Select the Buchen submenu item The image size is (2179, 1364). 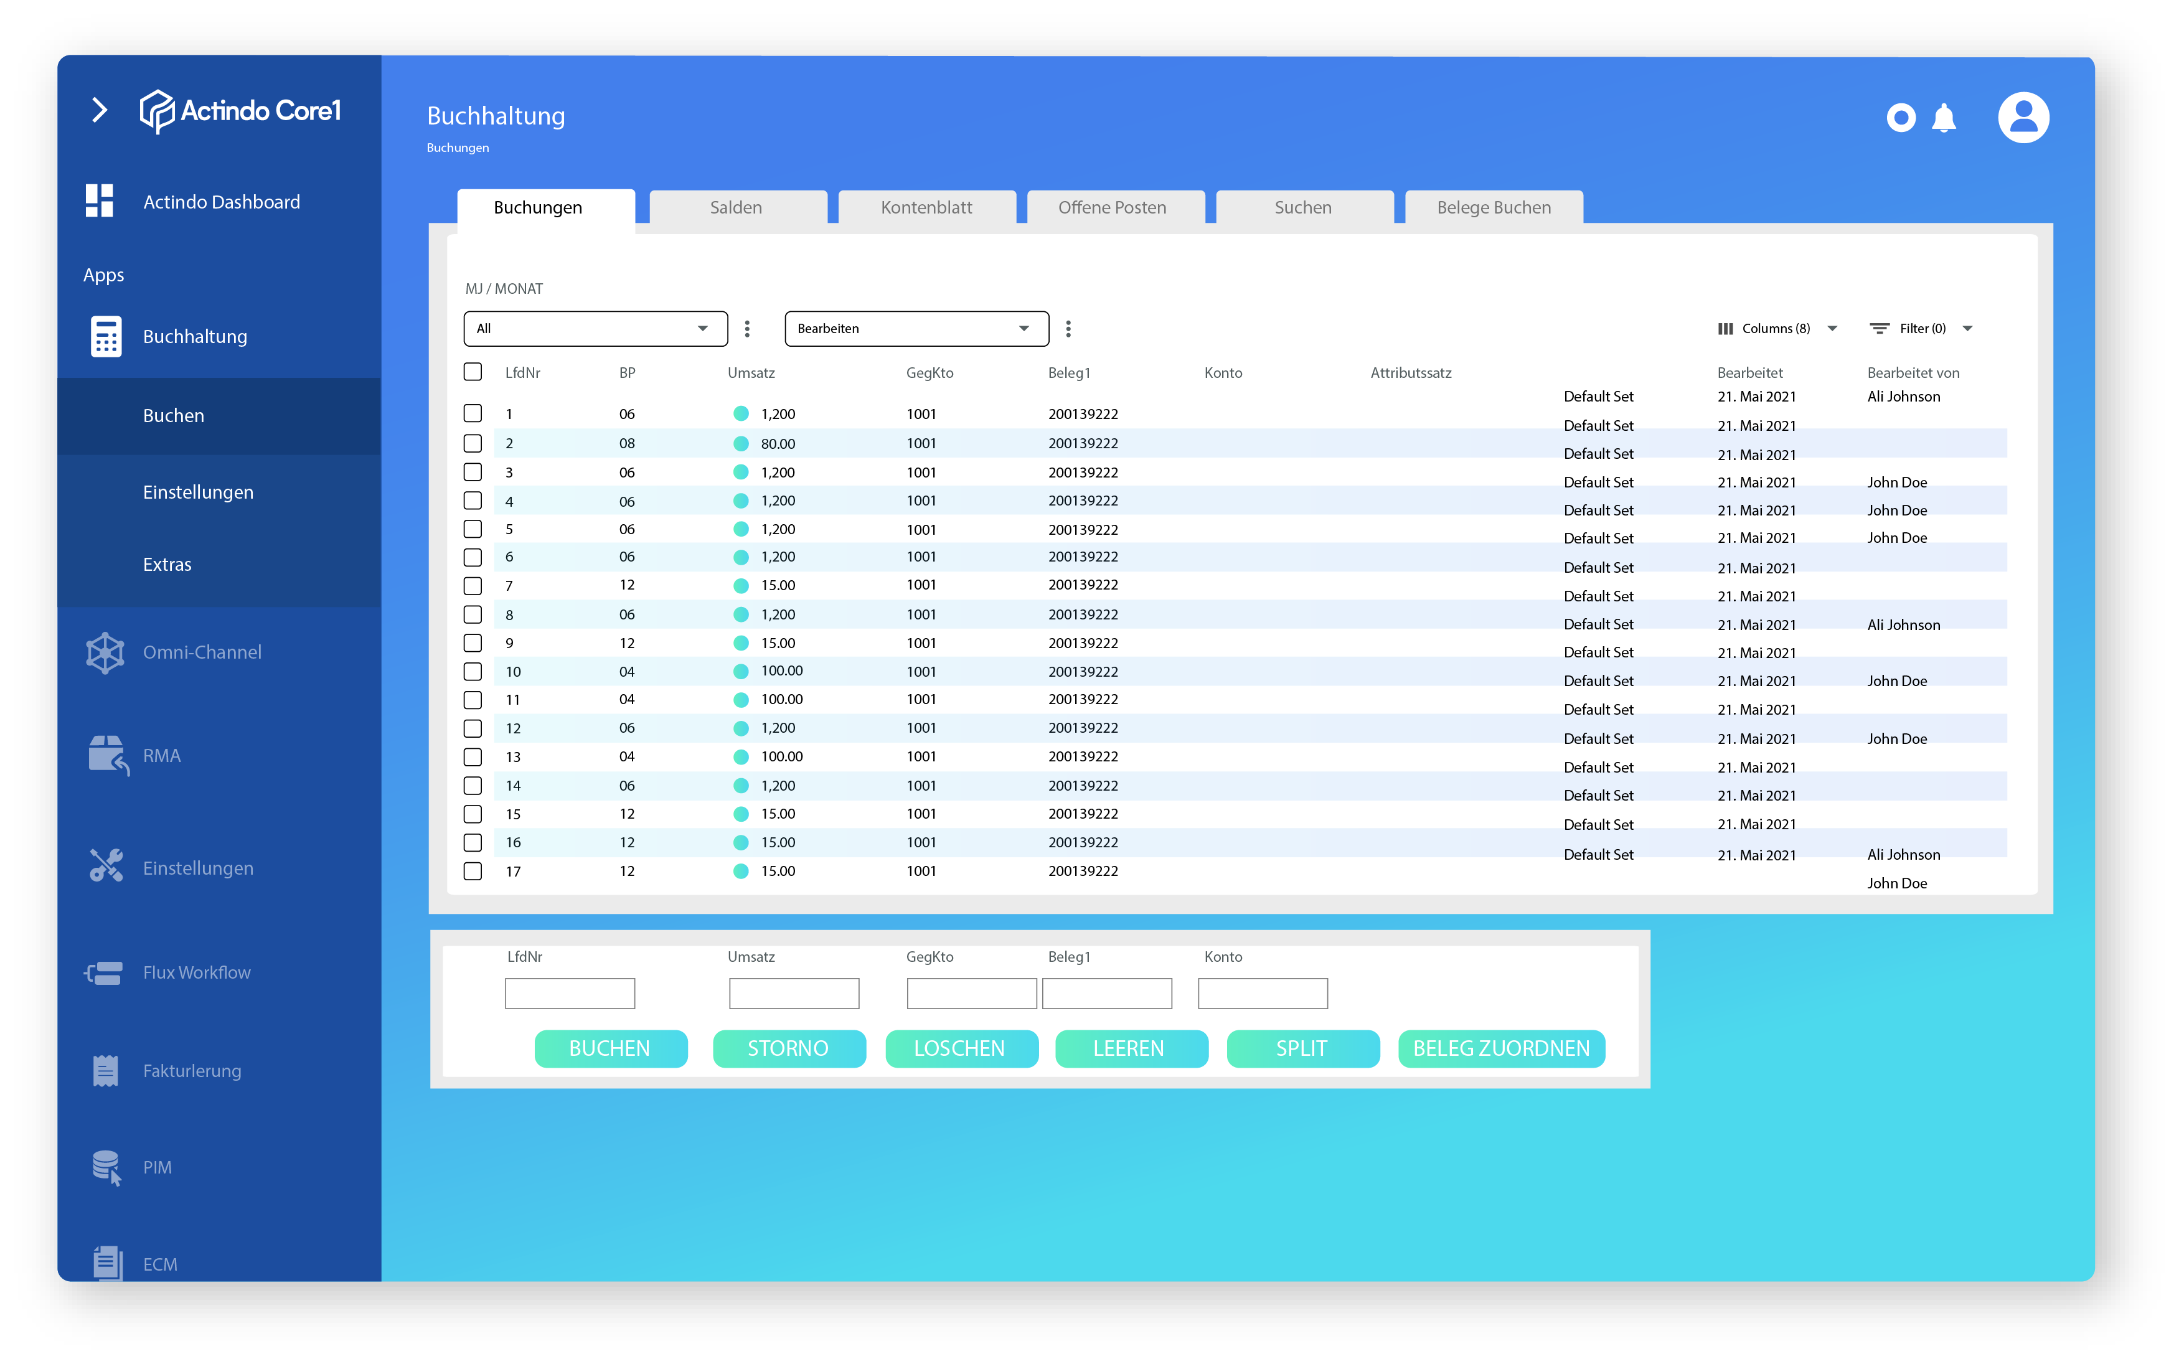219,416
